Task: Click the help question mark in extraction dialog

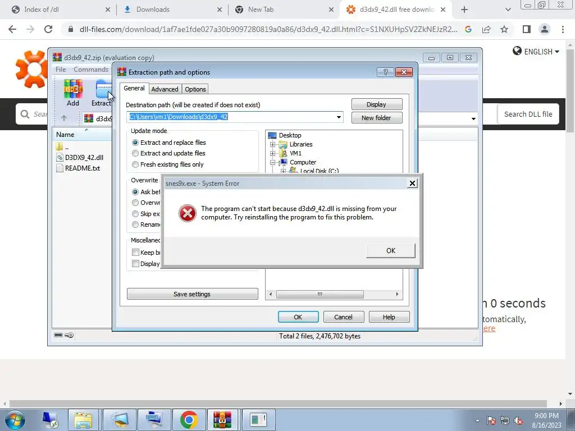Action: click(385, 72)
